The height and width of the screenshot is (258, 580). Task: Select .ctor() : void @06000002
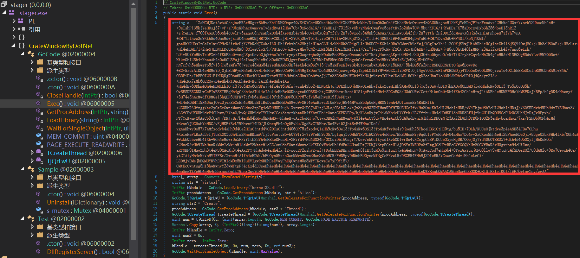tap(81, 243)
